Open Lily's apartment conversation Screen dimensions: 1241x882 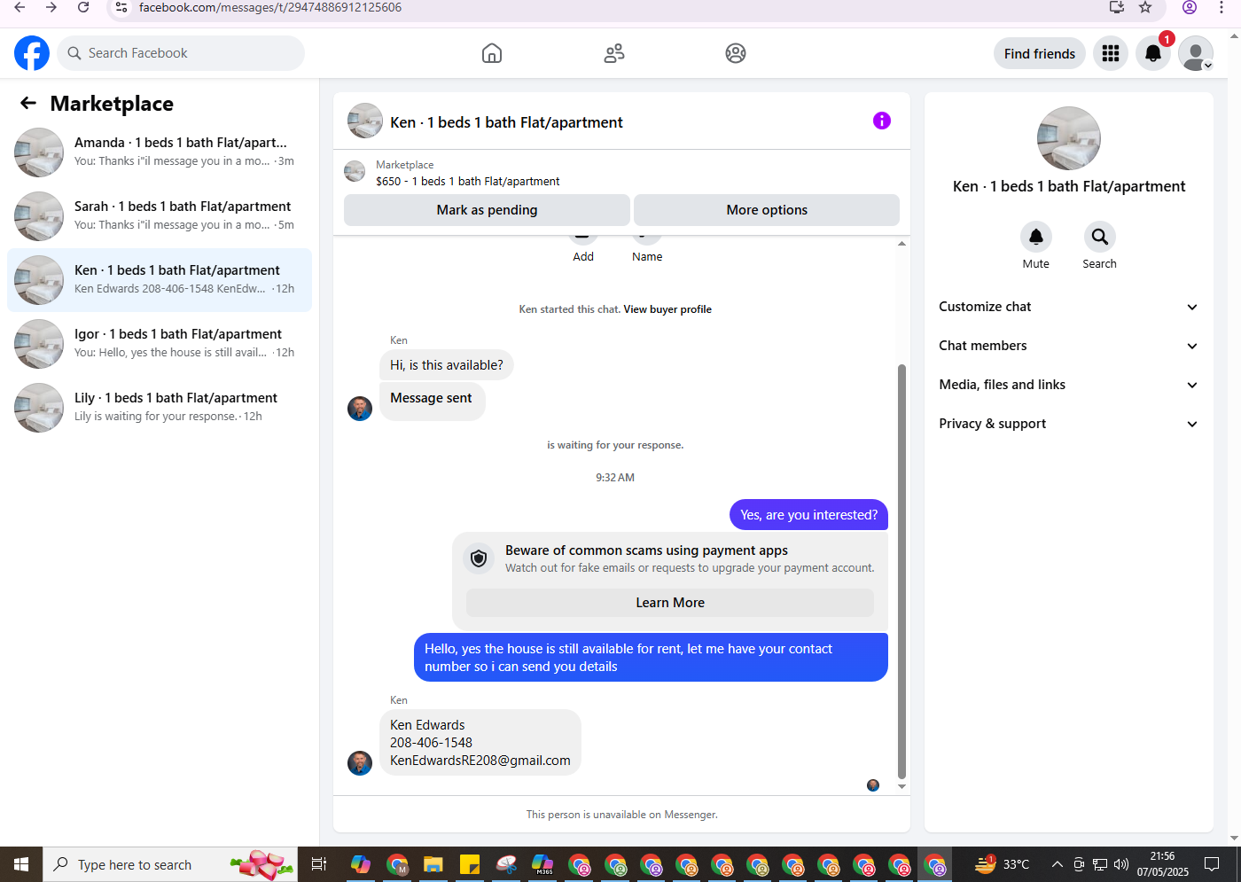click(160, 408)
